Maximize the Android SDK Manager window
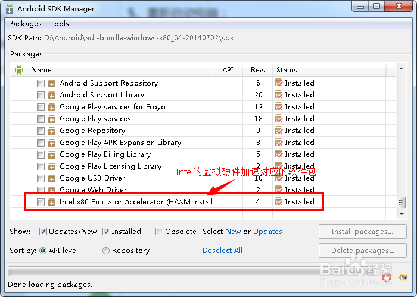 376,7
